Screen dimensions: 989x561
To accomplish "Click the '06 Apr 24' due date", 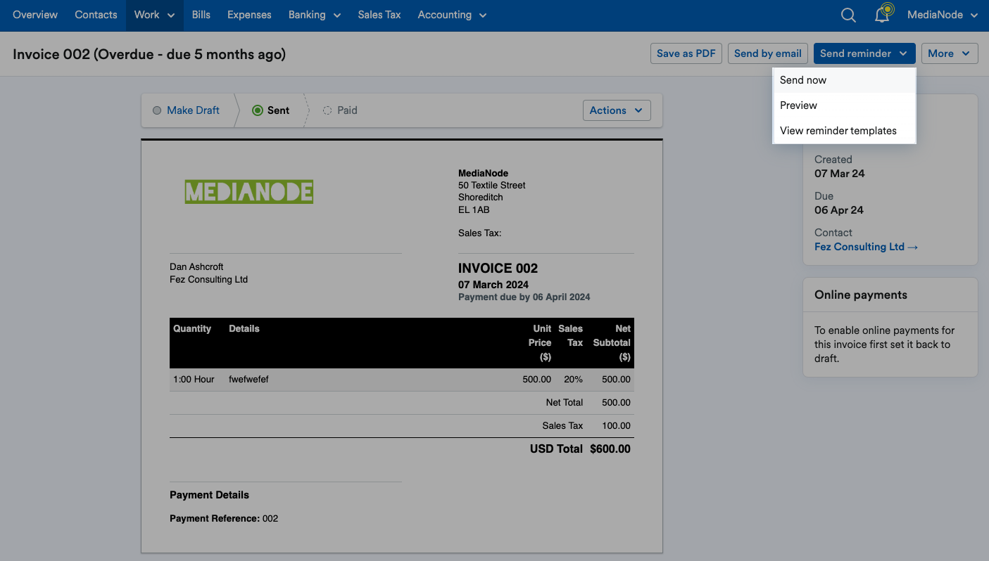I will pos(839,210).
